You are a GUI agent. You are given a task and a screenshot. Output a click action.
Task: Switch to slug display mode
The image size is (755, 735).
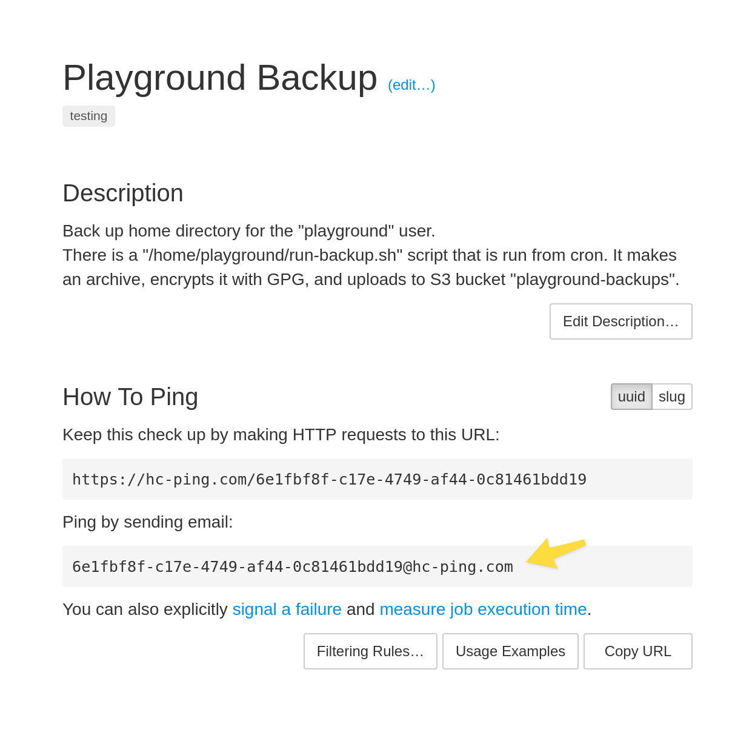tap(671, 397)
